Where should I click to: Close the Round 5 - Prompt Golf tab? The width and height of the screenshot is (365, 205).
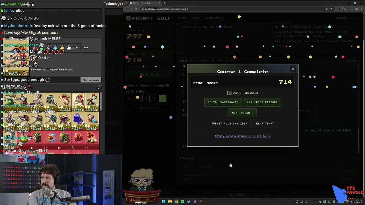point(159,3)
